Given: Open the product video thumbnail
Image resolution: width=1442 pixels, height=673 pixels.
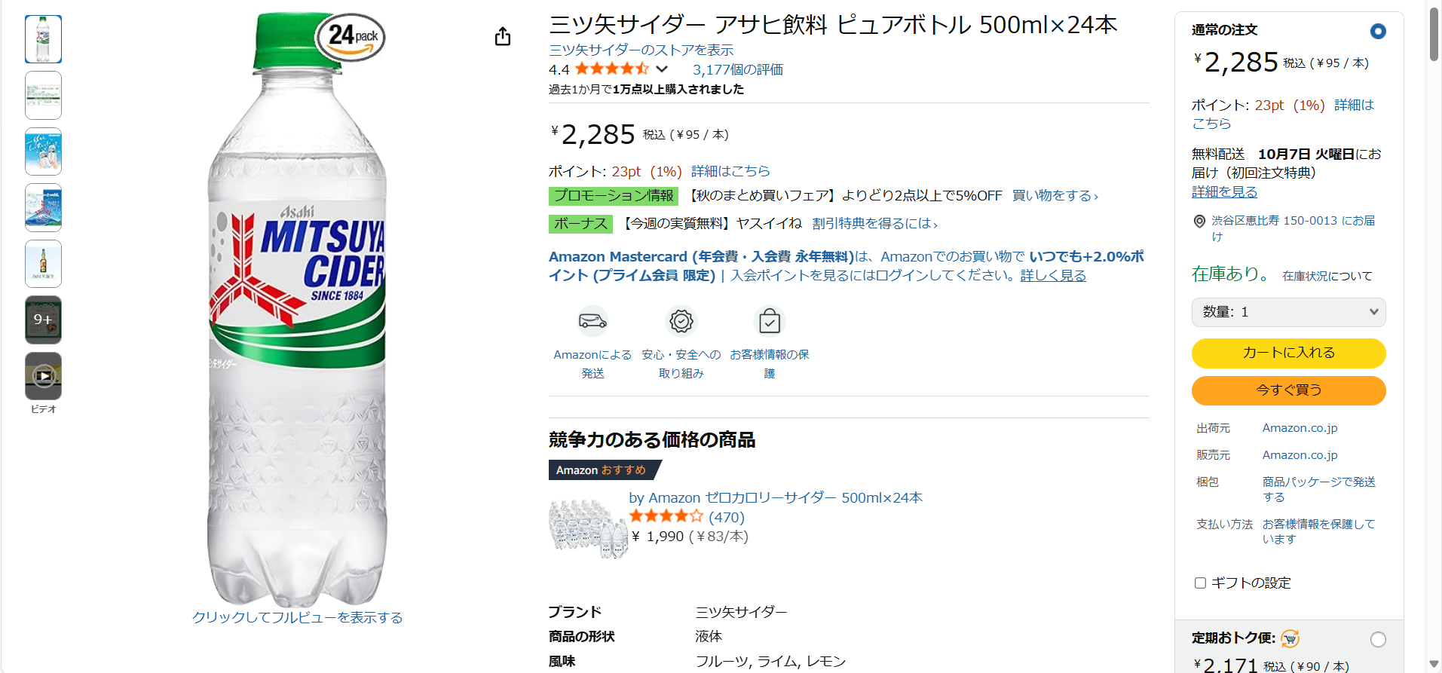Looking at the screenshot, I should (x=44, y=375).
